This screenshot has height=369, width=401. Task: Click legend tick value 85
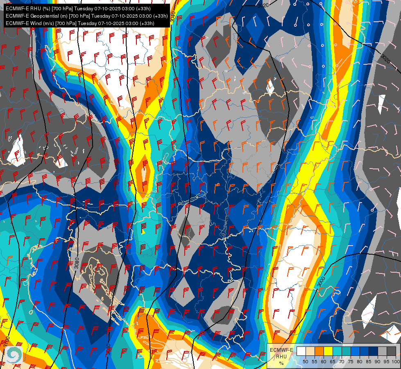[369, 362]
